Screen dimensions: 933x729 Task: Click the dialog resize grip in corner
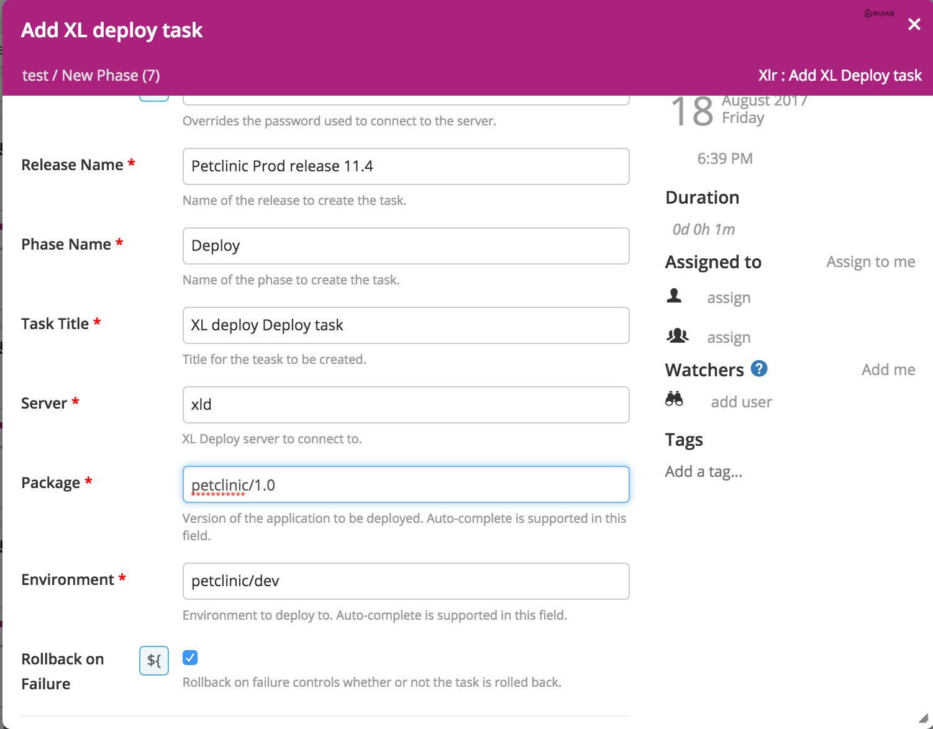pyautogui.click(x=924, y=718)
